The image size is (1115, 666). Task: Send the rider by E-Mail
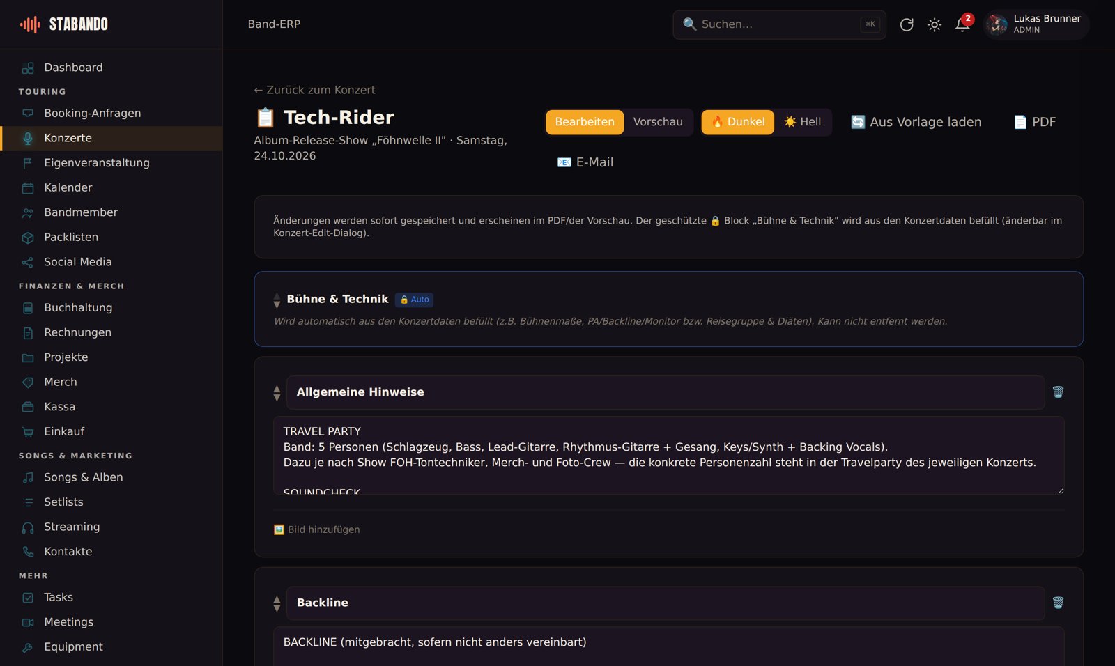pos(585,162)
